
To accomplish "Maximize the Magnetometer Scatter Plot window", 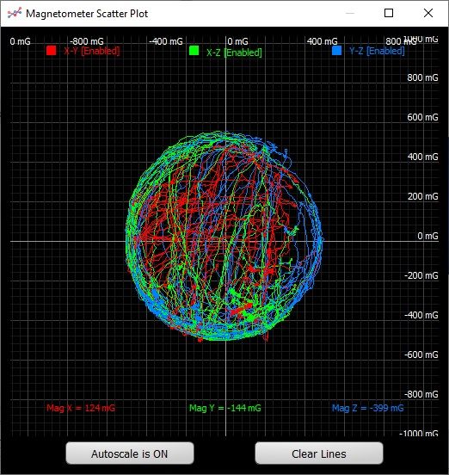I will tap(389, 13).
